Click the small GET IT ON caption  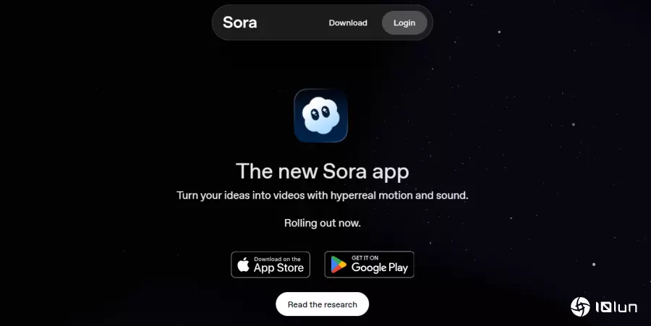(x=365, y=258)
